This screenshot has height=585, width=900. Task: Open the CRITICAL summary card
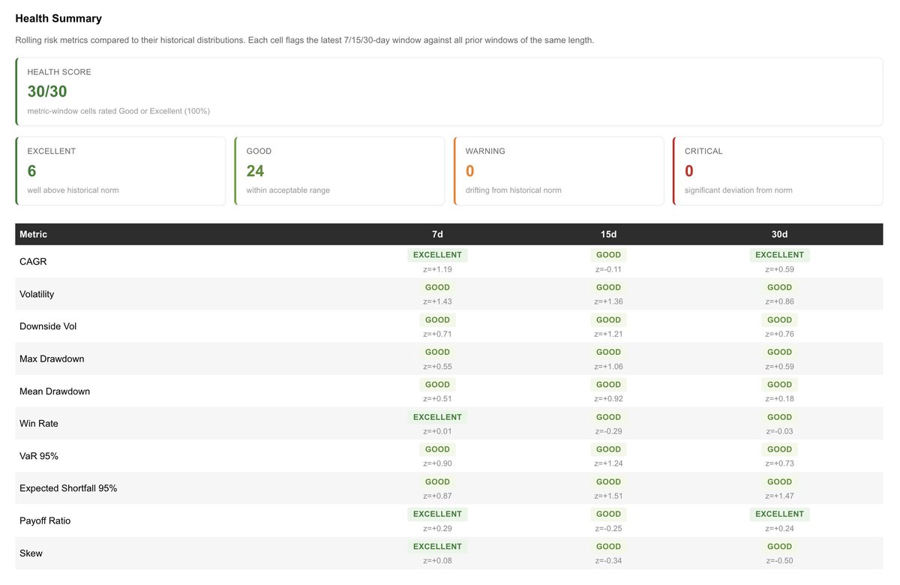(778, 171)
